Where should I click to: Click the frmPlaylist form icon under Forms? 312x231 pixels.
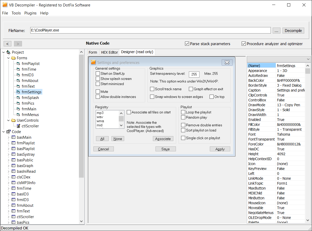click(18, 64)
